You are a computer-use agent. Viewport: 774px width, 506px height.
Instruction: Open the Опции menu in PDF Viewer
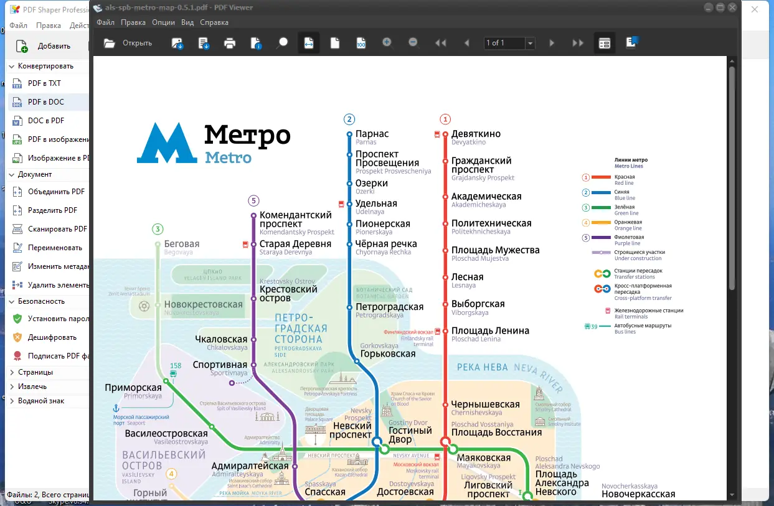(x=164, y=22)
